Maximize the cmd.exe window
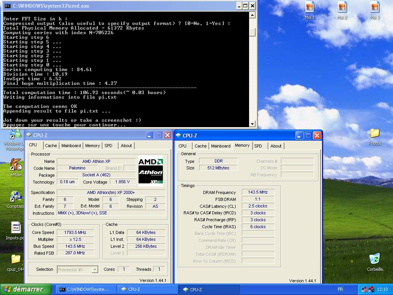Viewport: 393px width, 295px height. point(246,6)
